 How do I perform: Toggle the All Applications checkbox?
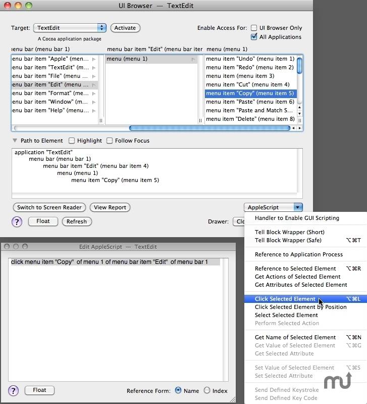pos(254,37)
